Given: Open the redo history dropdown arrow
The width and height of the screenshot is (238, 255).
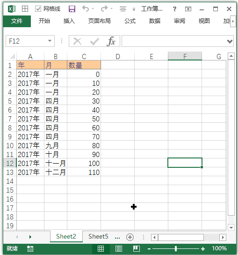Looking at the screenshot, I should click(111, 8).
